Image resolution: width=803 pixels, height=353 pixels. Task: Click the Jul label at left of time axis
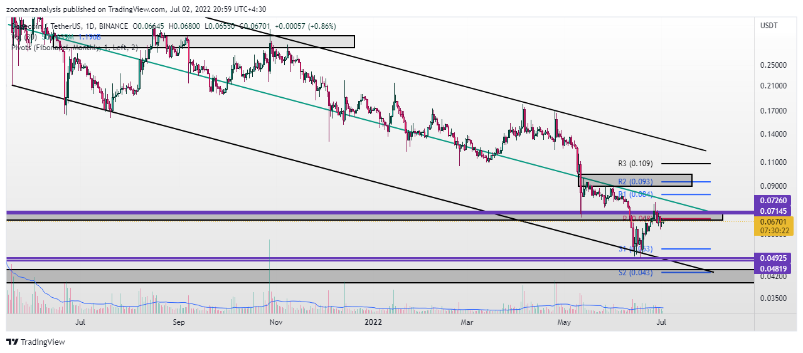pyautogui.click(x=80, y=322)
